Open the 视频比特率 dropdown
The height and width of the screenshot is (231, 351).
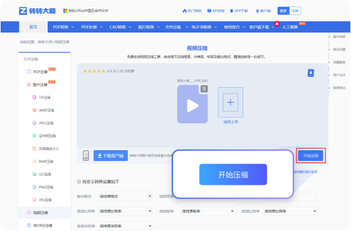[x=125, y=211]
